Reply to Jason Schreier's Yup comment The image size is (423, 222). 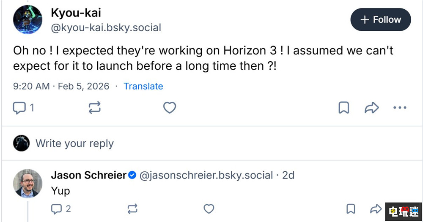pos(56,208)
